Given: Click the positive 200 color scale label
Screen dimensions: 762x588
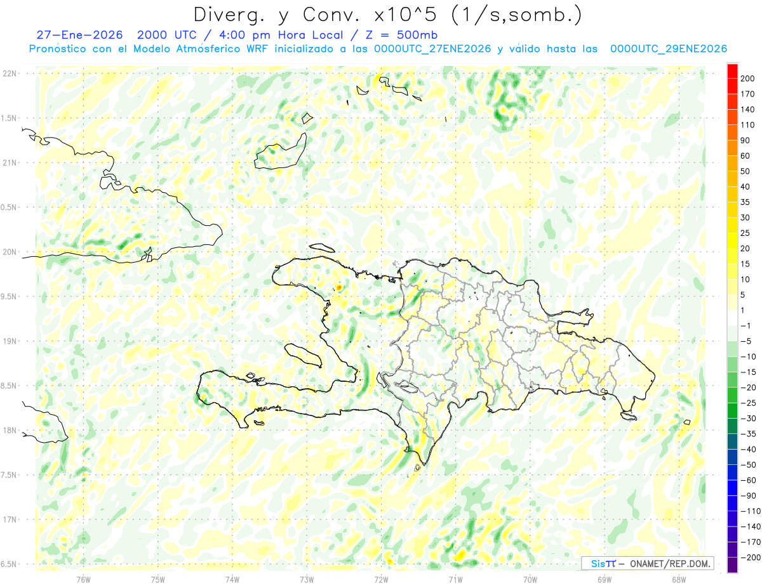Looking at the screenshot, I should (x=748, y=79).
